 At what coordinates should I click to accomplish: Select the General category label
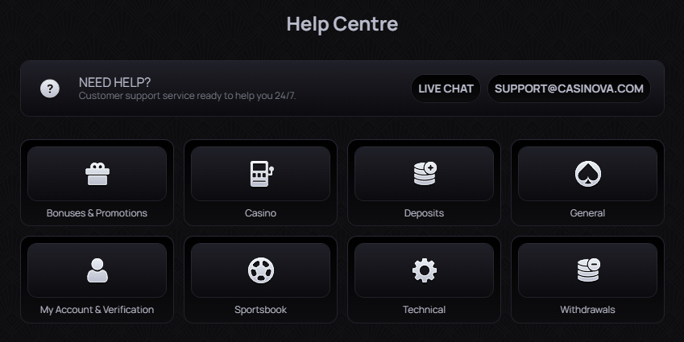[587, 213]
